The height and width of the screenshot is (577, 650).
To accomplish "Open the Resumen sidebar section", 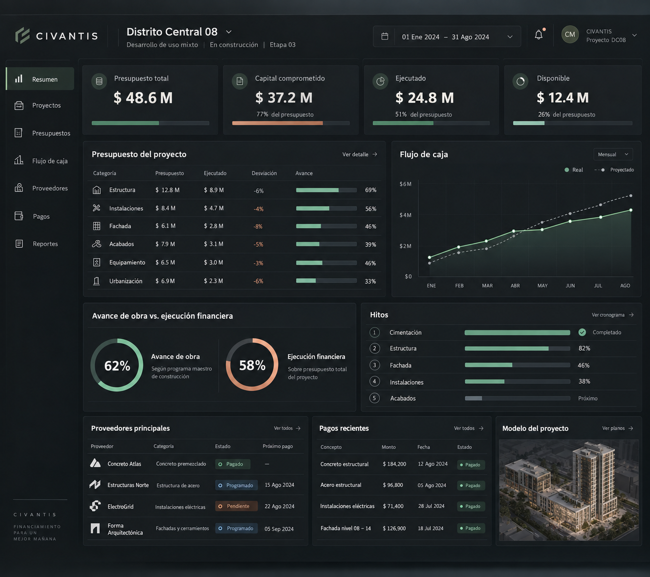I will 40,79.
